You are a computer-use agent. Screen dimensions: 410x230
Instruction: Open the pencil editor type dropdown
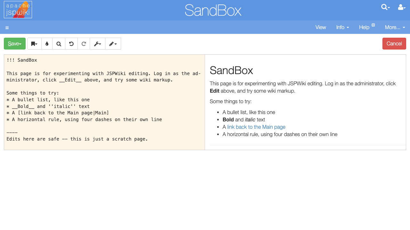113,44
